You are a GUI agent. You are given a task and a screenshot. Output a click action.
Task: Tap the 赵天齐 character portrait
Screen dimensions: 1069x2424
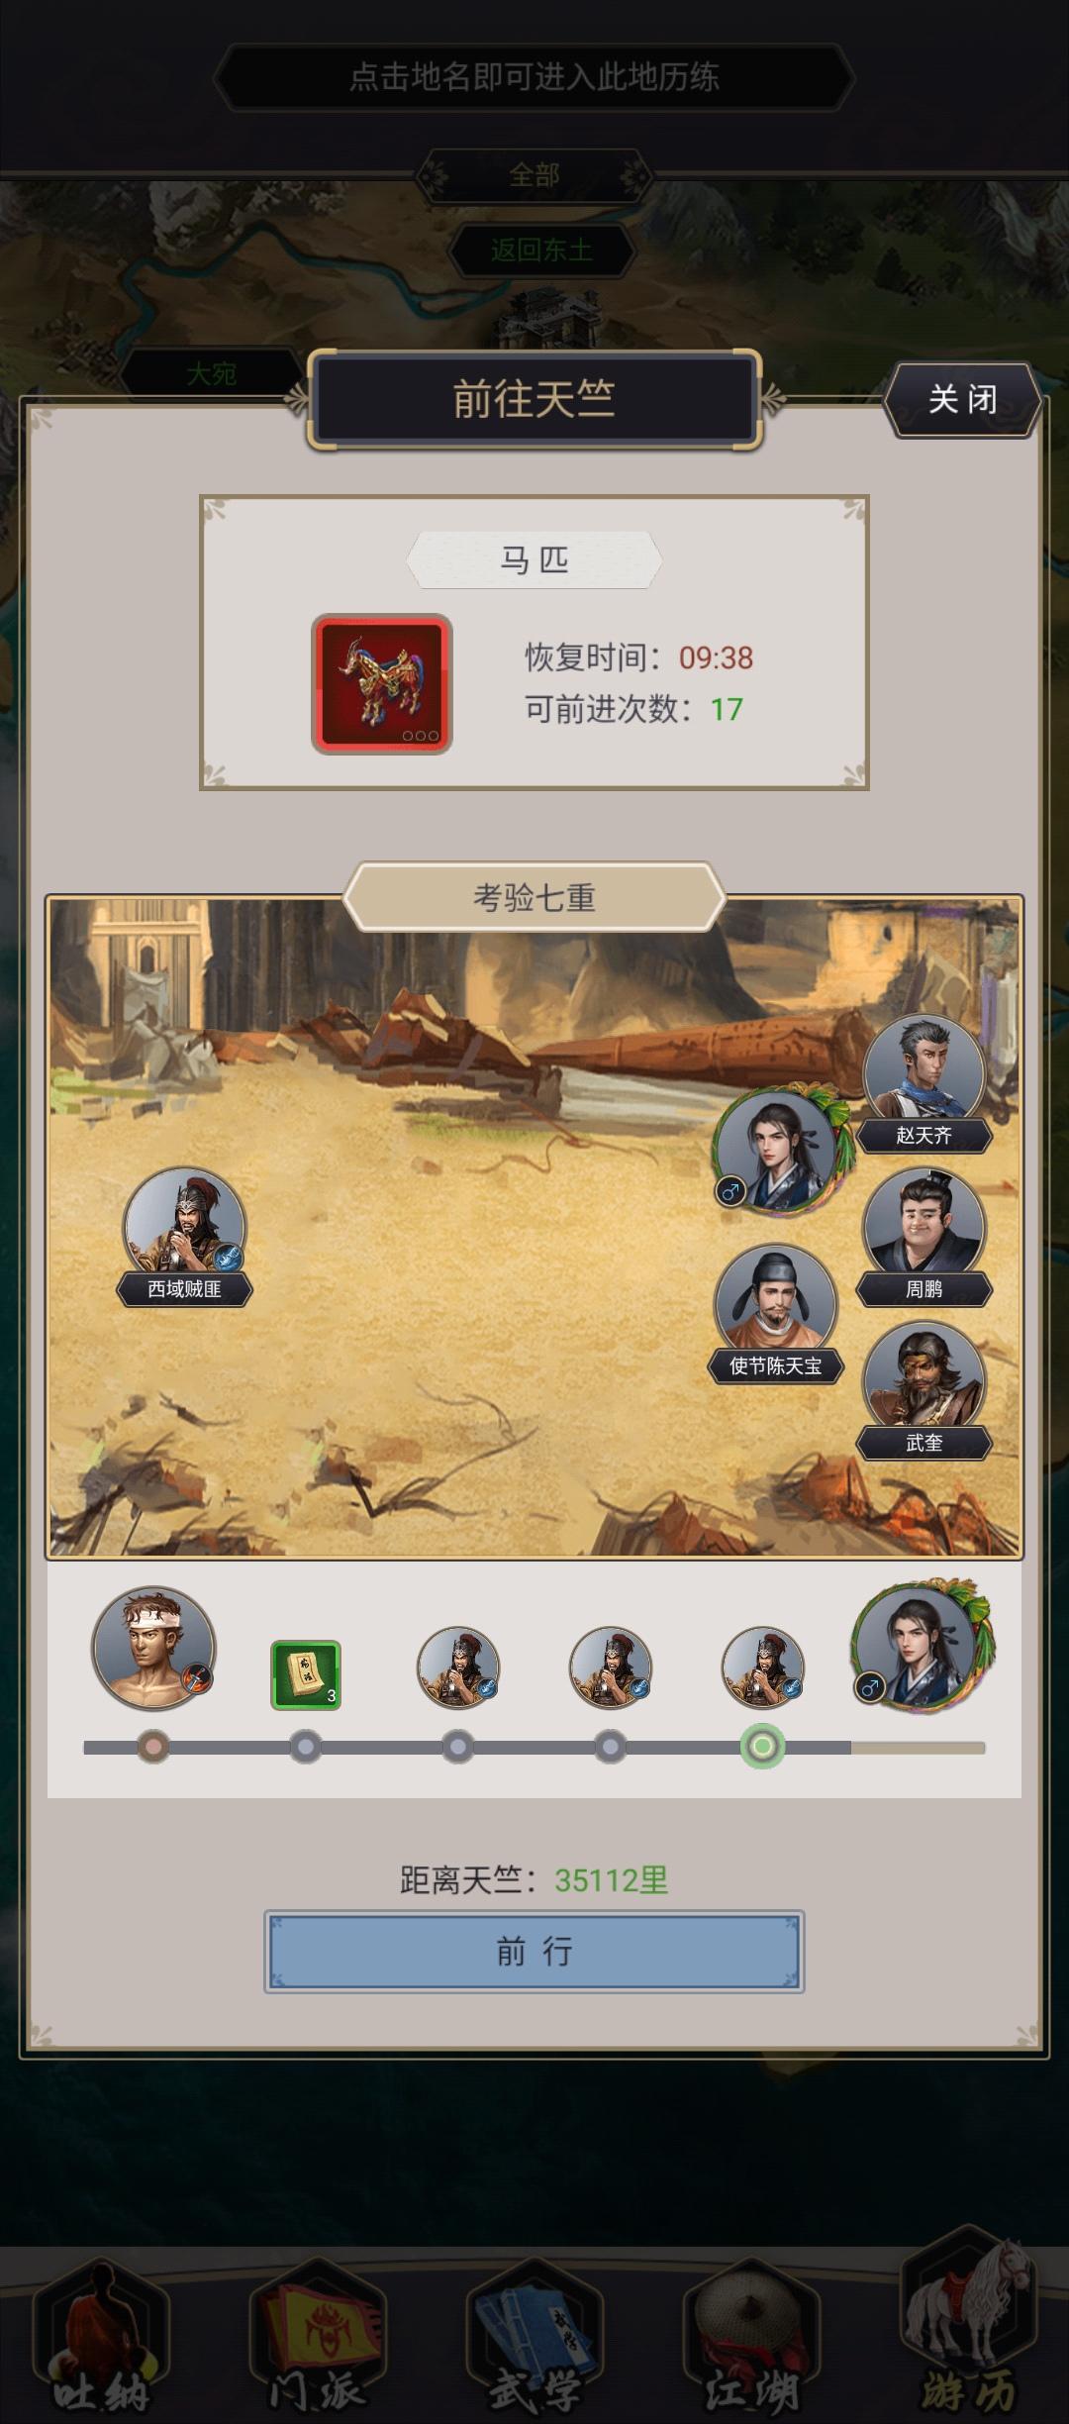point(923,1074)
